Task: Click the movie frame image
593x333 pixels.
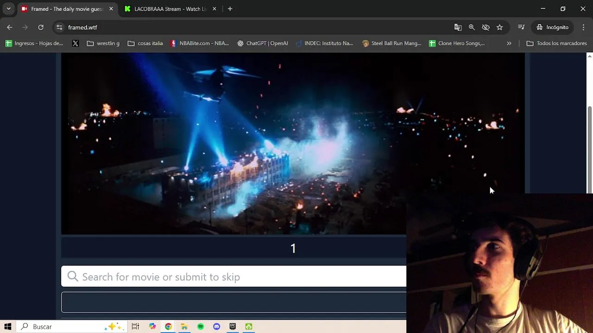Action: coord(293,143)
